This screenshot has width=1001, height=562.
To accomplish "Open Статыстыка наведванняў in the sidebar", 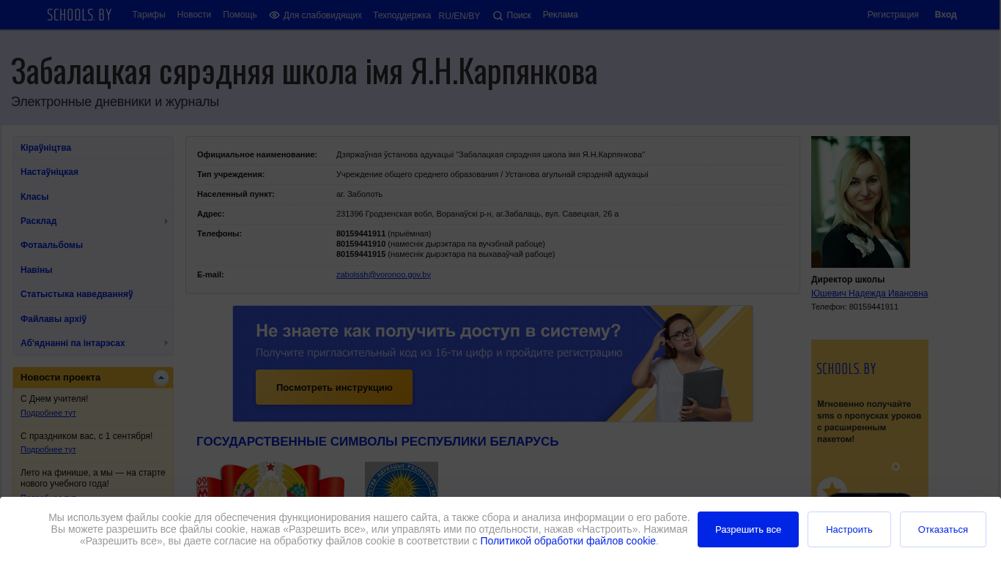I will coord(93,294).
